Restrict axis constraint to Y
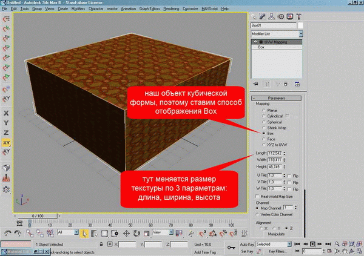The width and height of the screenshot is (364, 256). click(5, 123)
